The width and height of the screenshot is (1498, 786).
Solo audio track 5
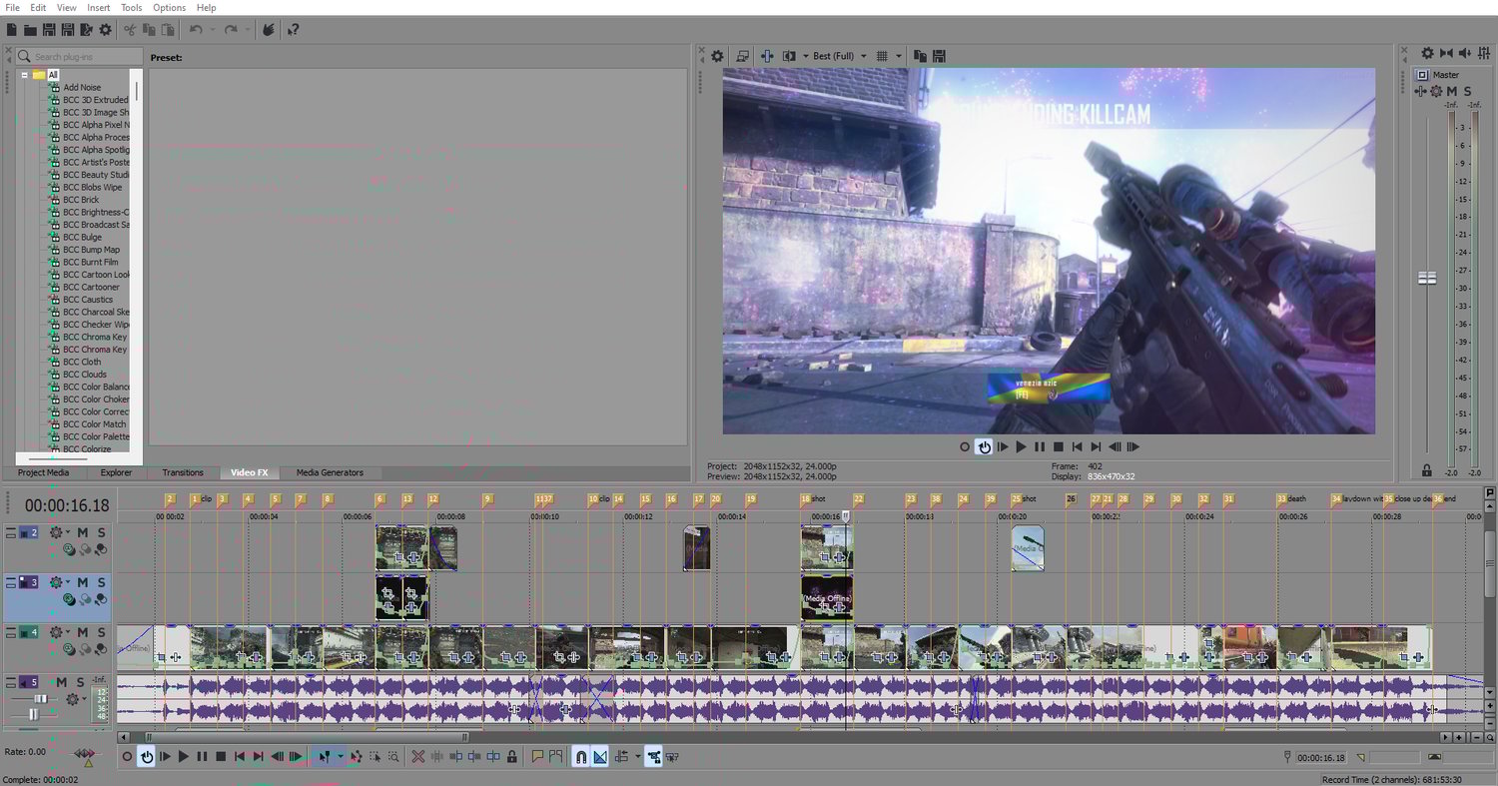pyautogui.click(x=80, y=682)
